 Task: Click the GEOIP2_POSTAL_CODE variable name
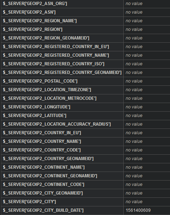(x=40, y=81)
